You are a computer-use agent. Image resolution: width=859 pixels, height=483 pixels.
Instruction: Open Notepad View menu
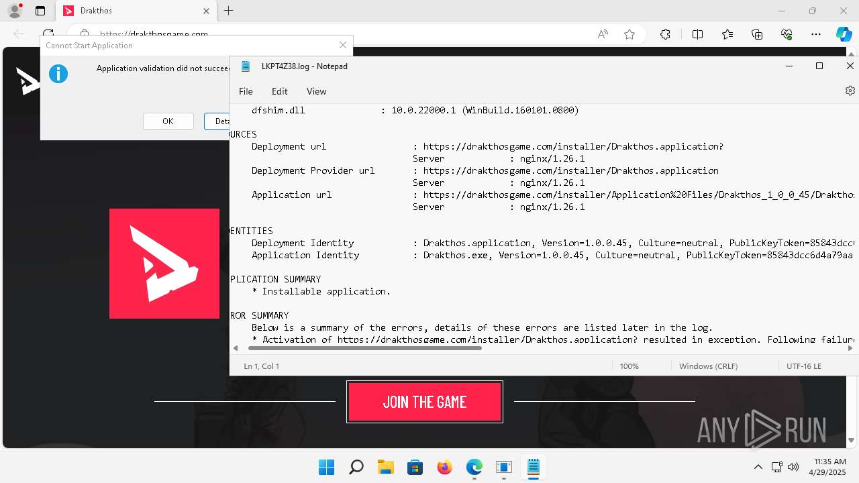(316, 91)
